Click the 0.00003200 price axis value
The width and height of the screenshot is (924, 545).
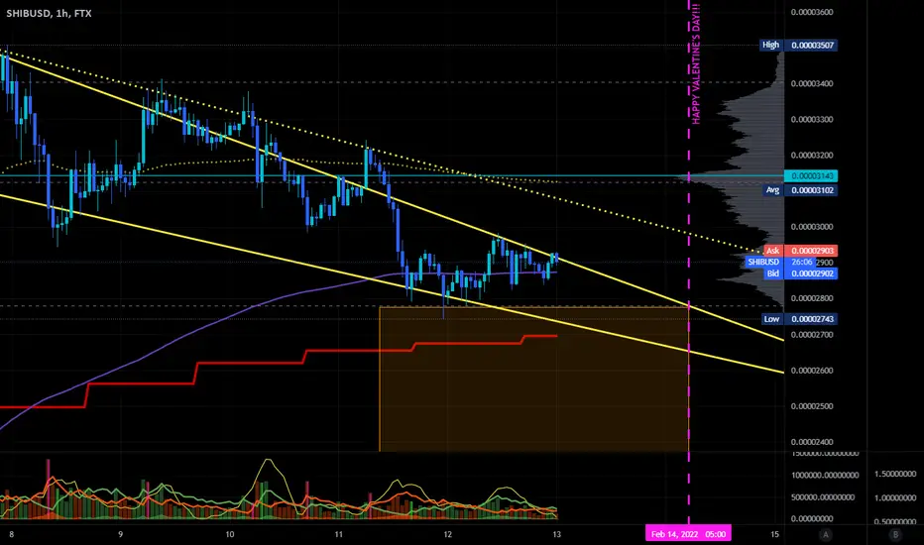point(811,156)
